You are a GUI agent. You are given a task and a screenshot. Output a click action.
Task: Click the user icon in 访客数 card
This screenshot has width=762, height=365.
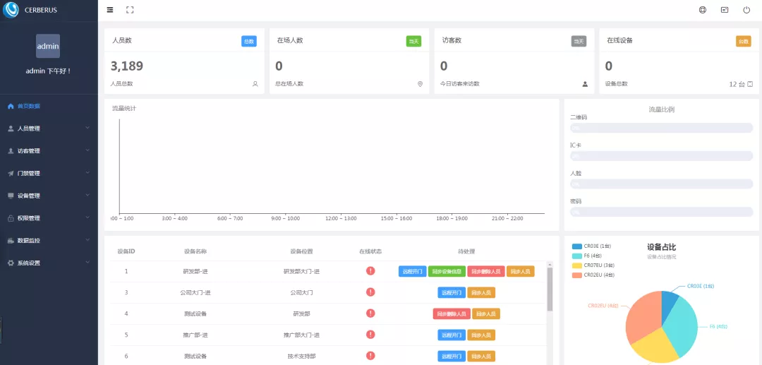point(585,84)
